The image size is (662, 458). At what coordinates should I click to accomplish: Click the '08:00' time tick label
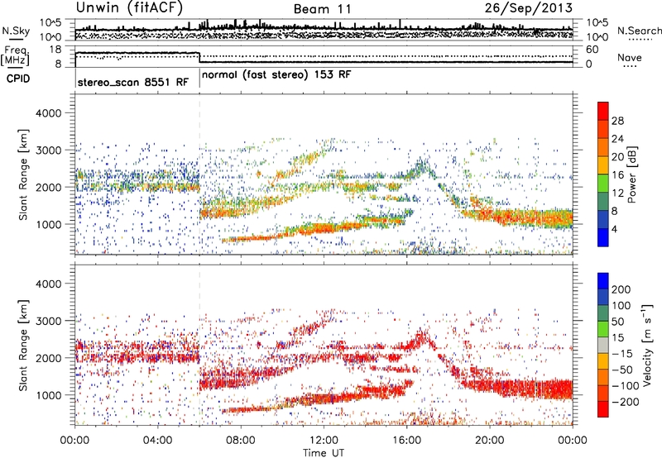pyautogui.click(x=241, y=441)
